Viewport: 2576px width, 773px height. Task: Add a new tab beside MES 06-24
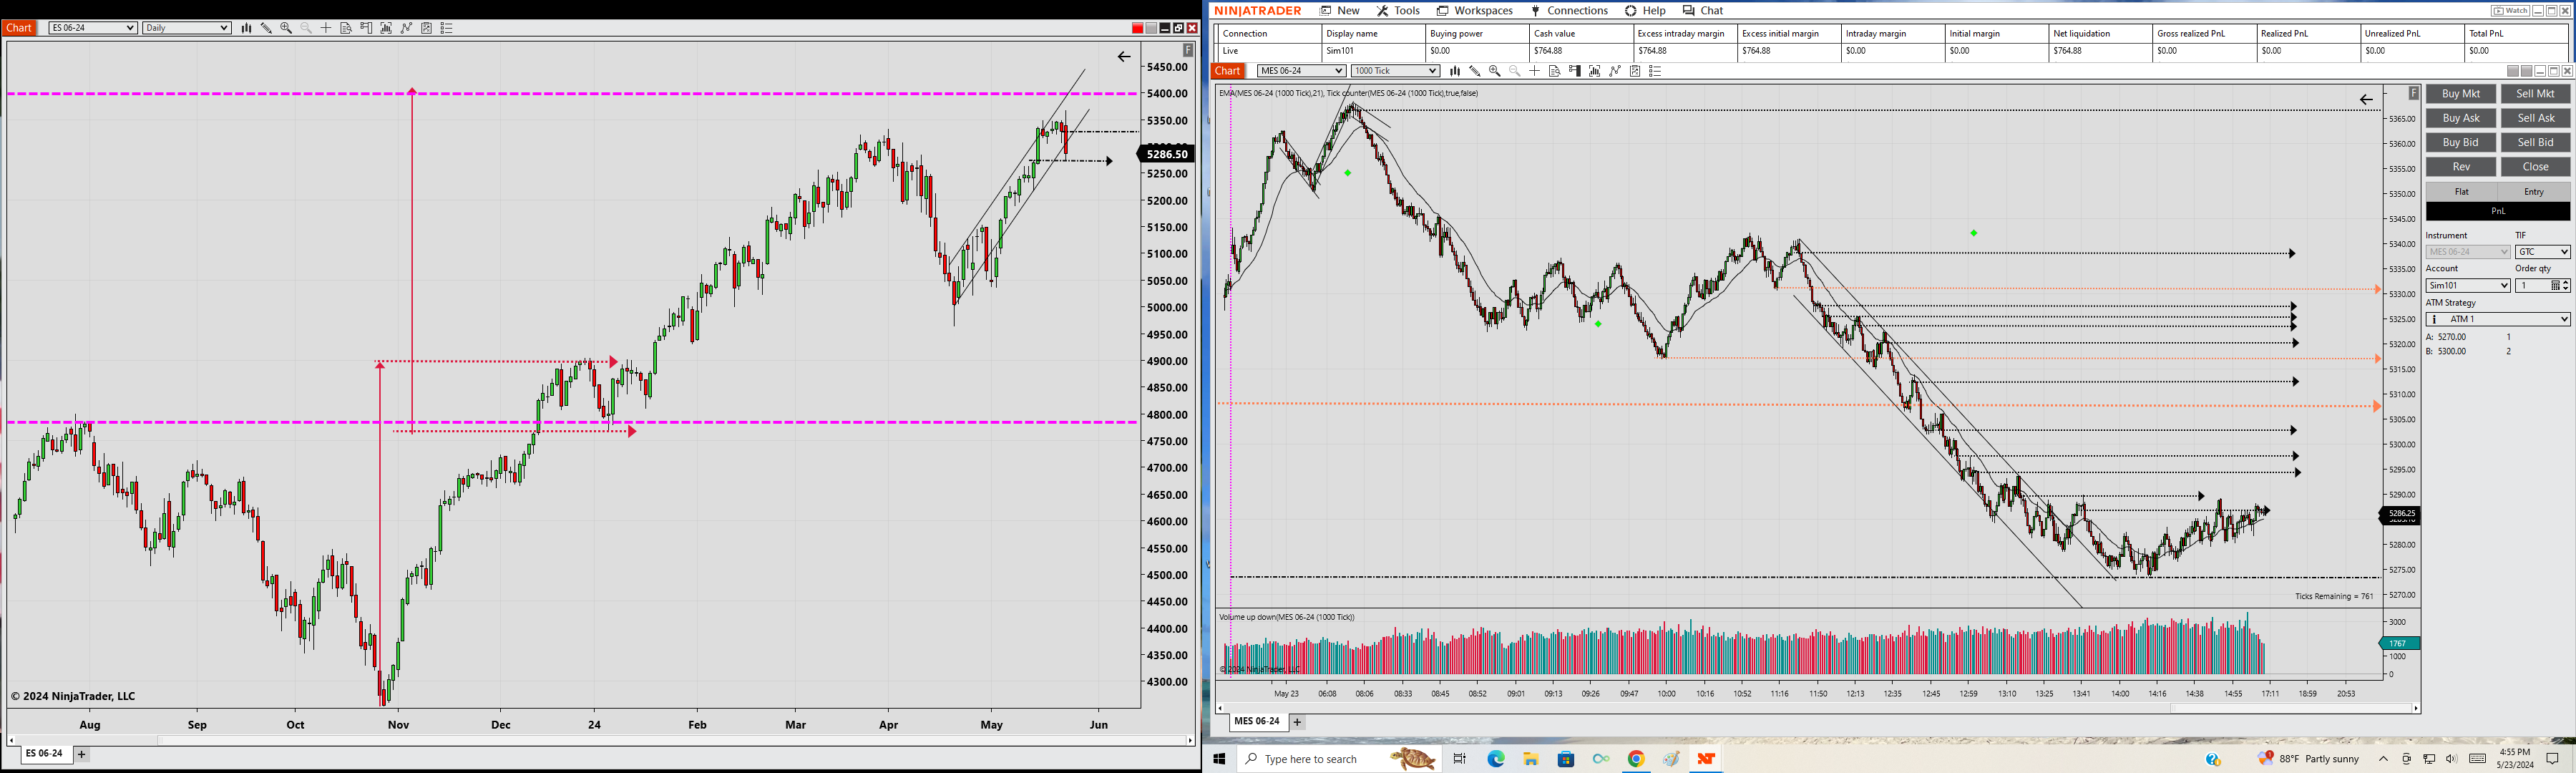click(1298, 721)
